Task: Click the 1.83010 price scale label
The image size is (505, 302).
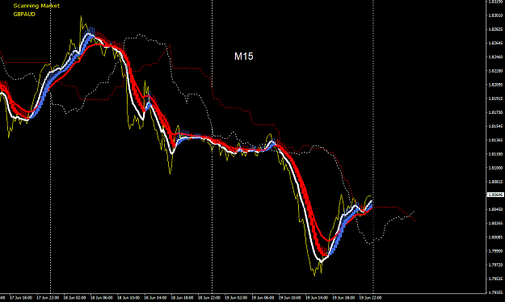Action: (495, 15)
